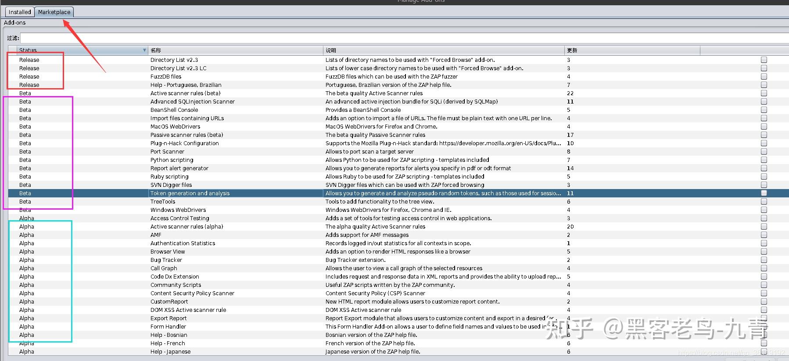Check the BeanShell Console add-on box
The width and height of the screenshot is (789, 361).
point(764,110)
